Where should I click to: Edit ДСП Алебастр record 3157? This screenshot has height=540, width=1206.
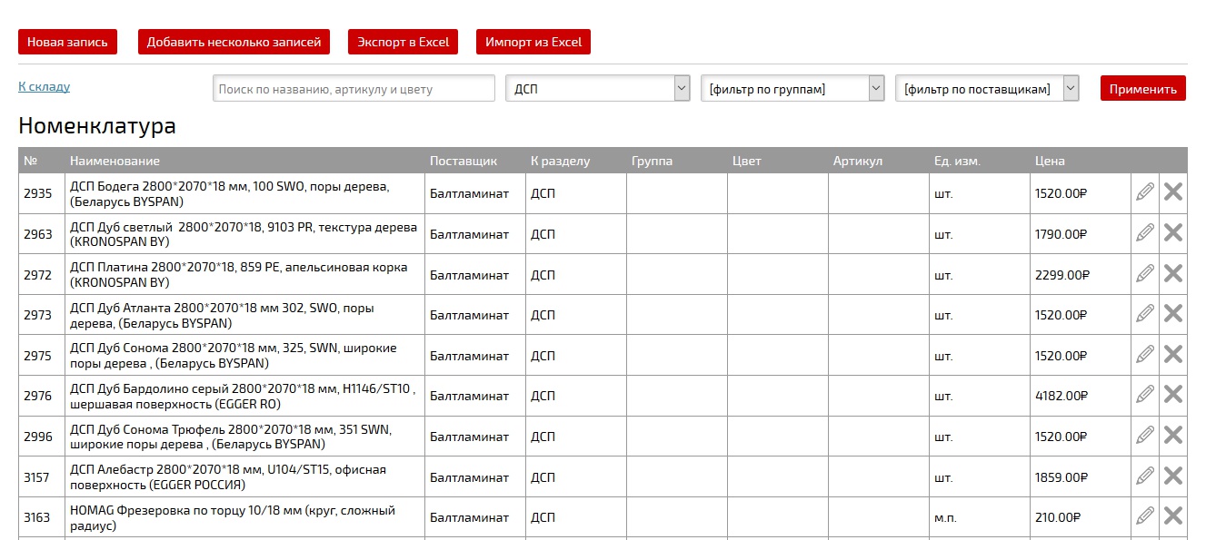tap(1145, 476)
